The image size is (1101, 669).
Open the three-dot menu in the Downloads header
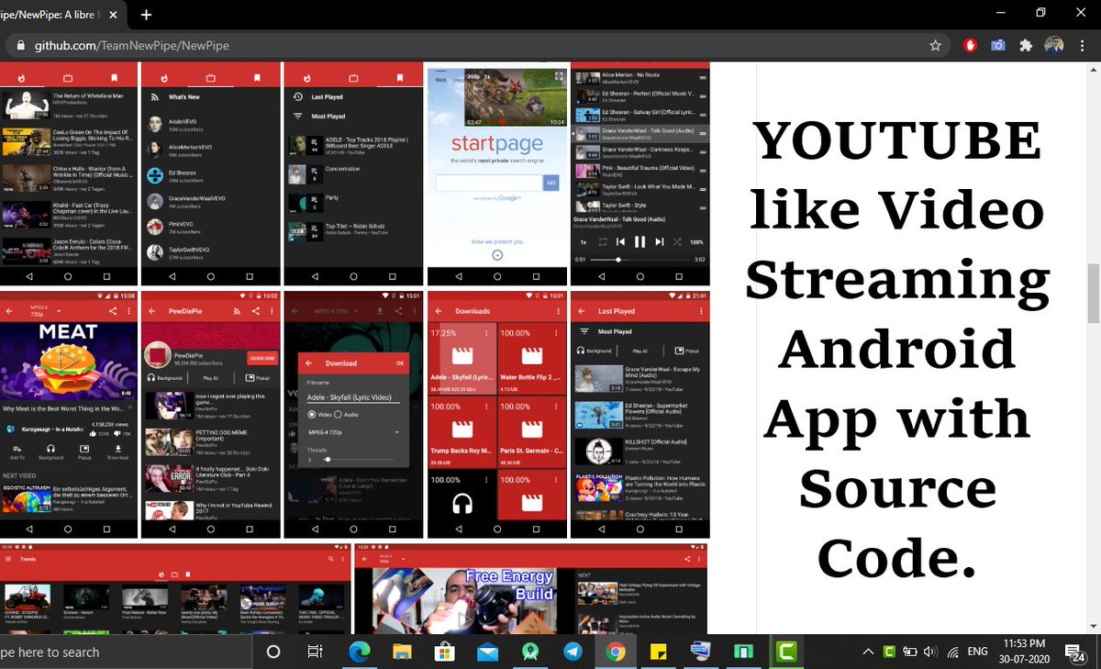[559, 312]
